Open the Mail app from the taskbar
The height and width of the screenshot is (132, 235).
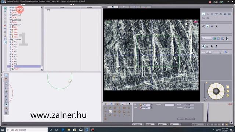point(81,130)
